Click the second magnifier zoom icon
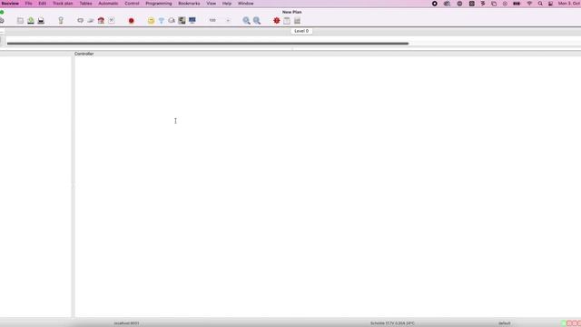581x327 pixels. point(257,21)
